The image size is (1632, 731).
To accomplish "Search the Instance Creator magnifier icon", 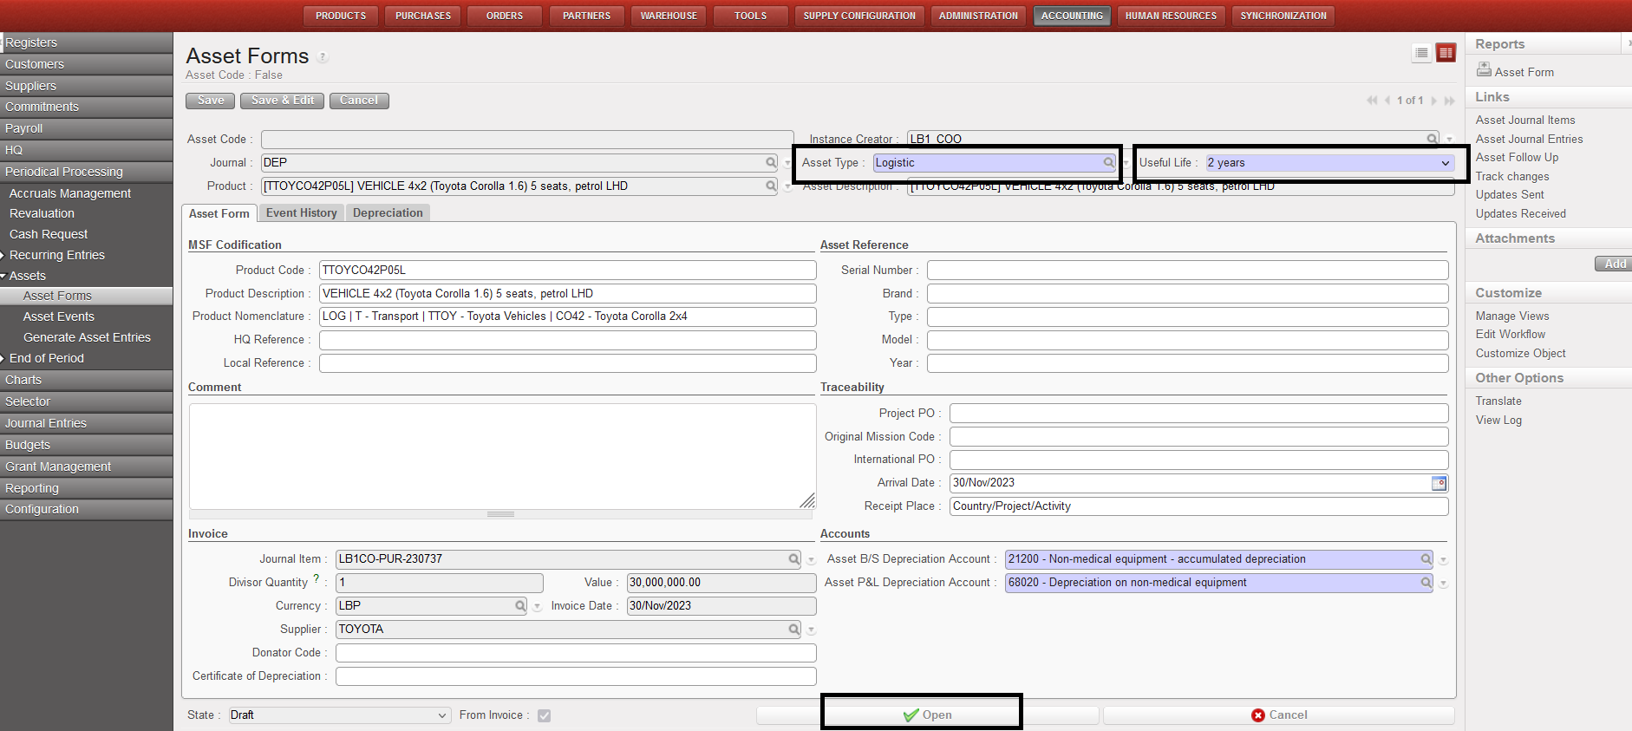I will click(x=1433, y=139).
